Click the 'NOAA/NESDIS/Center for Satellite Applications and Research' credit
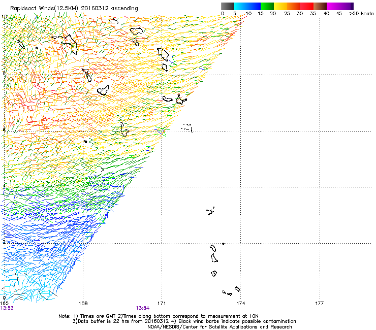The image size is (376, 330). 220,326
